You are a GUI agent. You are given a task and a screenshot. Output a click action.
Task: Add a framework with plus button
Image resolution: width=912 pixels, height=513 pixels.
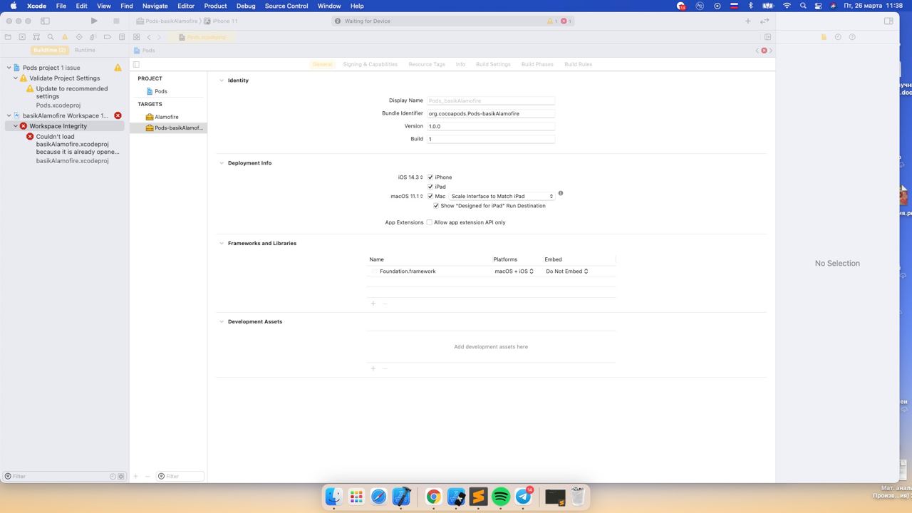(x=373, y=304)
